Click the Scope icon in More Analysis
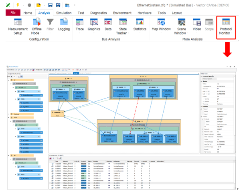 click(209, 22)
